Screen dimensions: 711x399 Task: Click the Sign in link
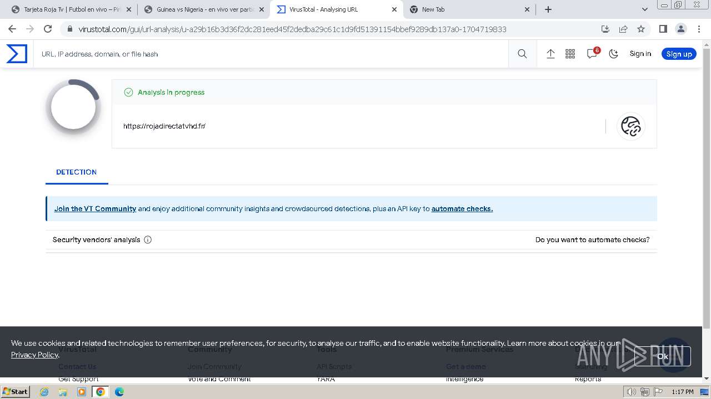640,54
